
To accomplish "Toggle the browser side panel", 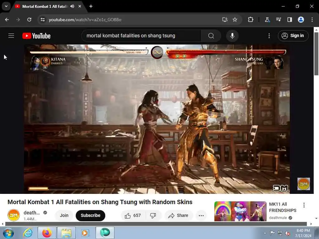I will pyautogui.click(x=289, y=20).
